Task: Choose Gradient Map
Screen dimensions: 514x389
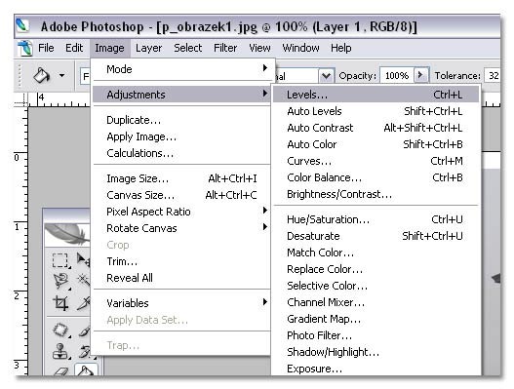Action: pyautogui.click(x=376, y=319)
